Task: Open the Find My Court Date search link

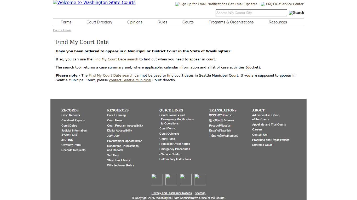Action: tap(116, 59)
